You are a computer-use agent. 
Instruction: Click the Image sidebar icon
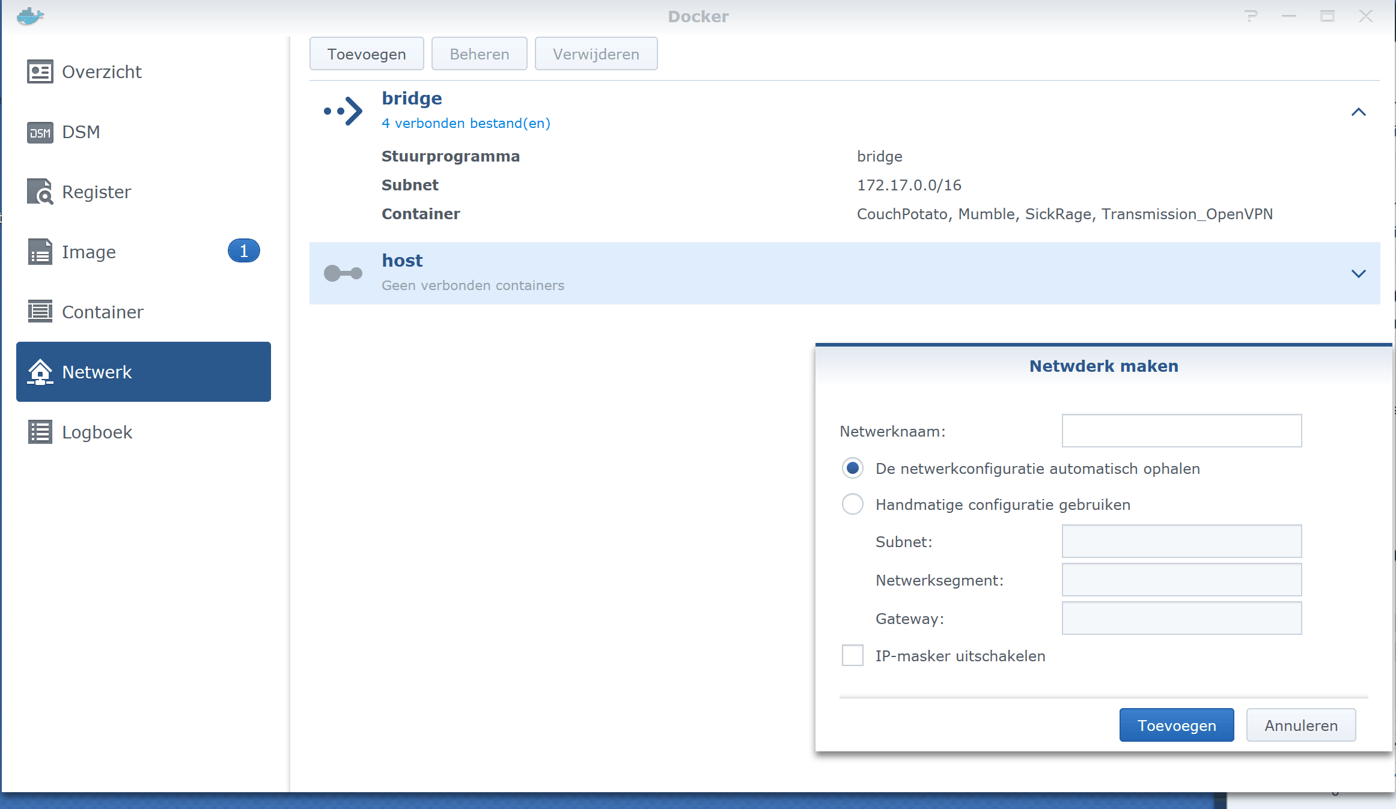click(40, 252)
